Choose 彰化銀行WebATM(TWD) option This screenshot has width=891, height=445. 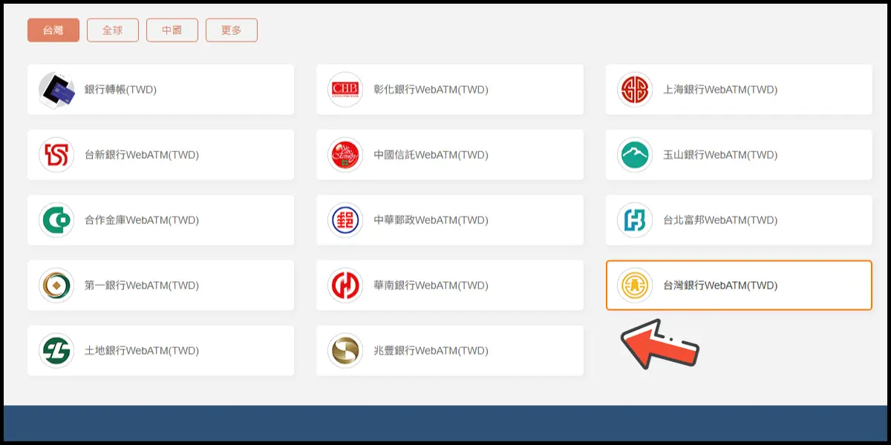(450, 90)
